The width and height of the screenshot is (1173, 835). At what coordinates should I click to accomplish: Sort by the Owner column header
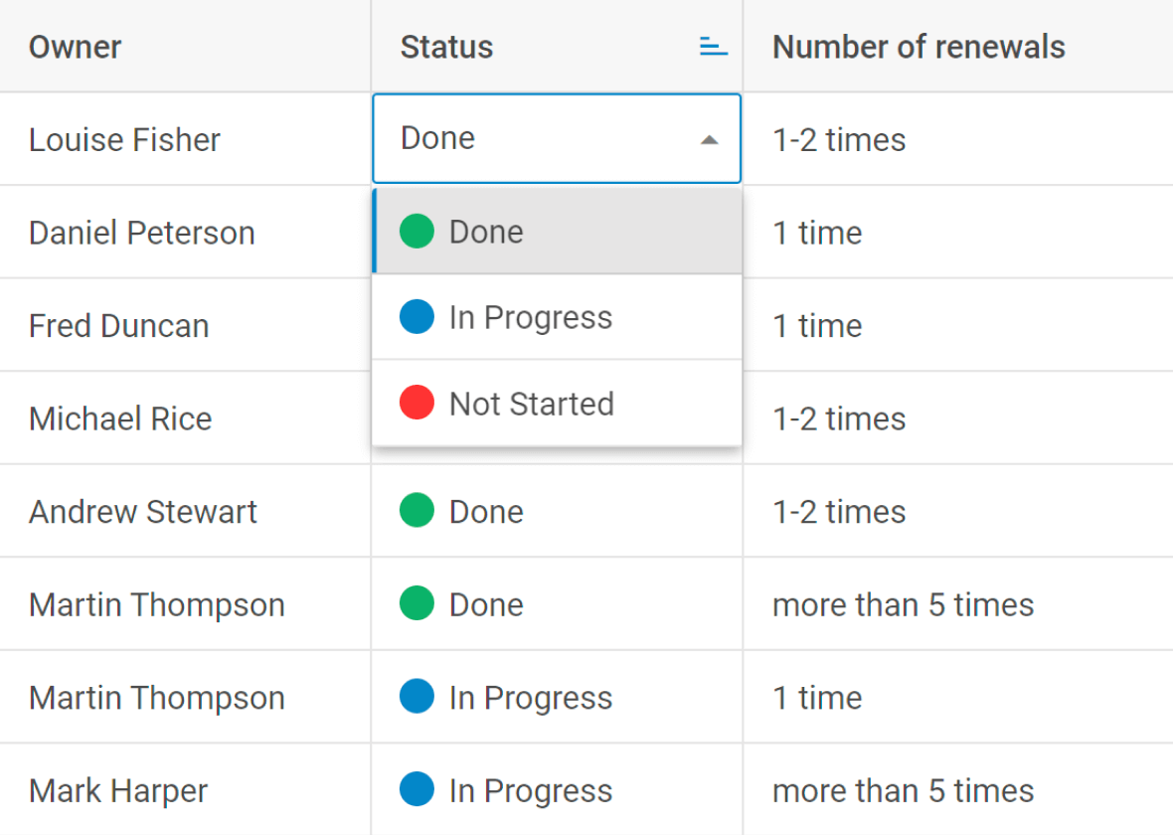75,47
